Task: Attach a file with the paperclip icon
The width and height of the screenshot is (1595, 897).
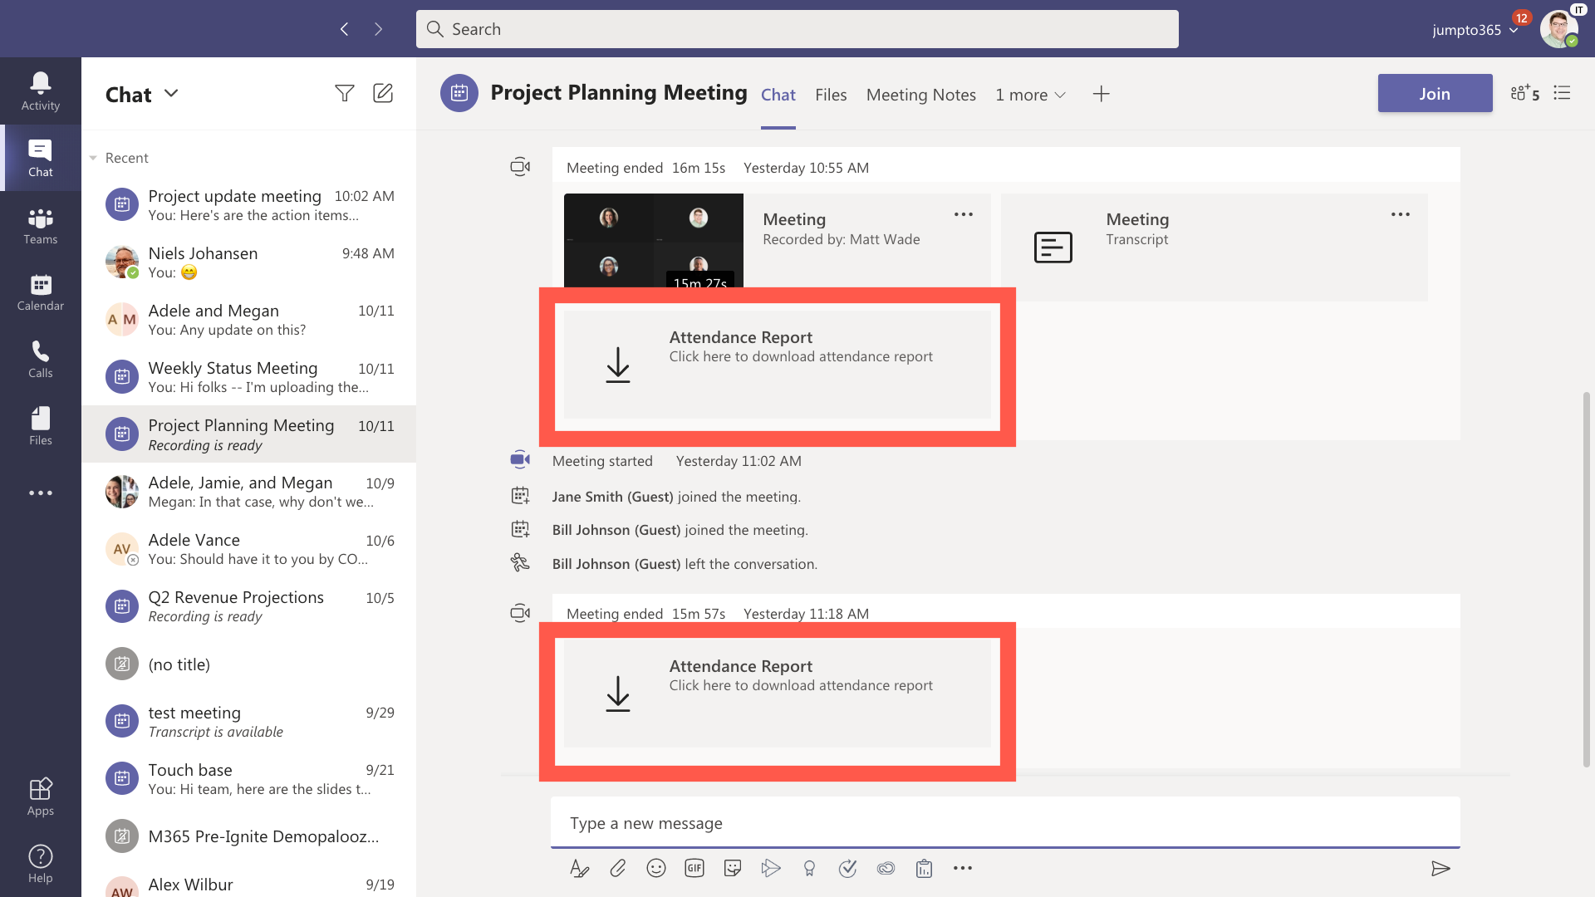Action: (x=618, y=867)
